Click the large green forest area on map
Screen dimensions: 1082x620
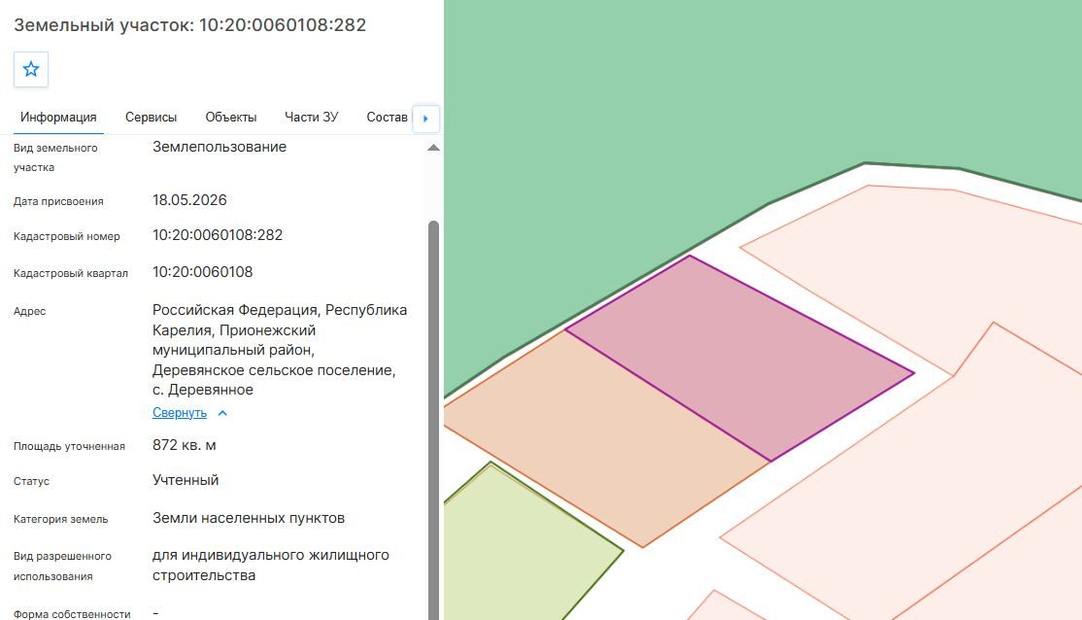click(621, 138)
